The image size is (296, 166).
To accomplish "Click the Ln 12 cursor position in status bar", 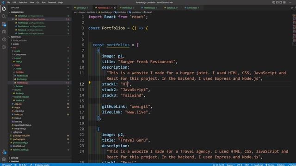I will point(219,165).
